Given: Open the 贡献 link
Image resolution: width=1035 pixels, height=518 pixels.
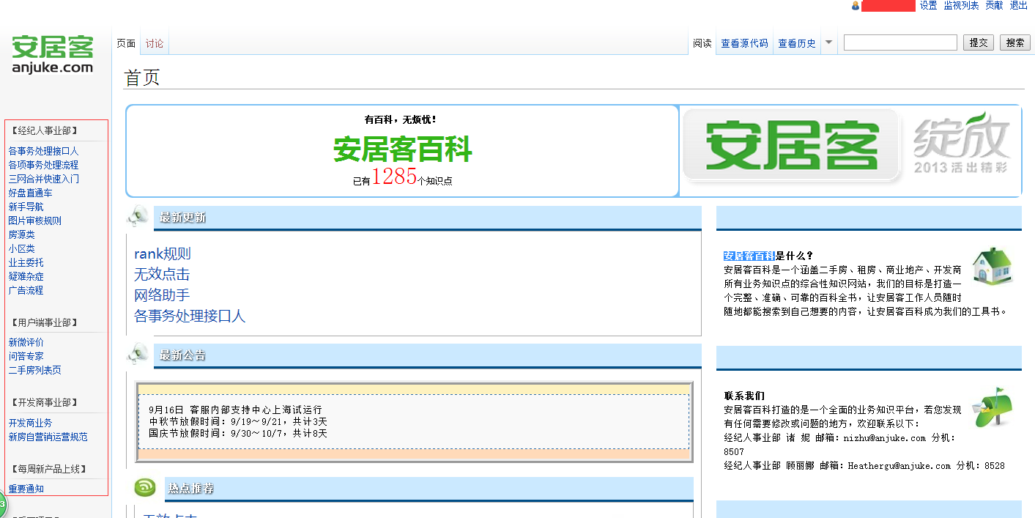Looking at the screenshot, I should click(994, 6).
